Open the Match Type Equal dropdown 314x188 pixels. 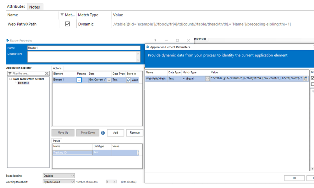pos(207,79)
